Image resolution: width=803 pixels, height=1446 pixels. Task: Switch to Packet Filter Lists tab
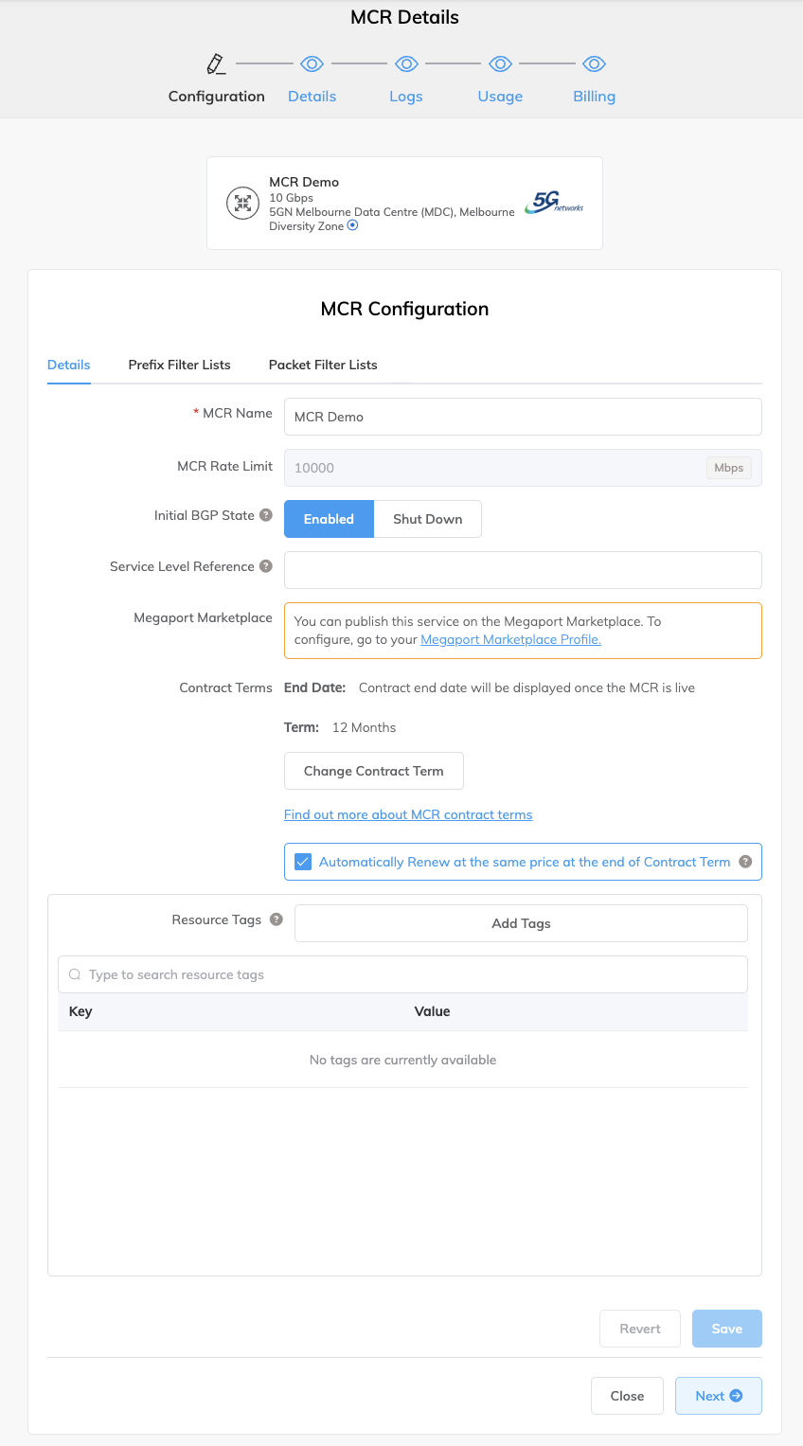pyautogui.click(x=323, y=365)
